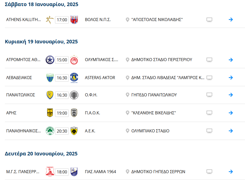Select the 15:00 kickoff time box
245x180 pixels.
point(62,60)
